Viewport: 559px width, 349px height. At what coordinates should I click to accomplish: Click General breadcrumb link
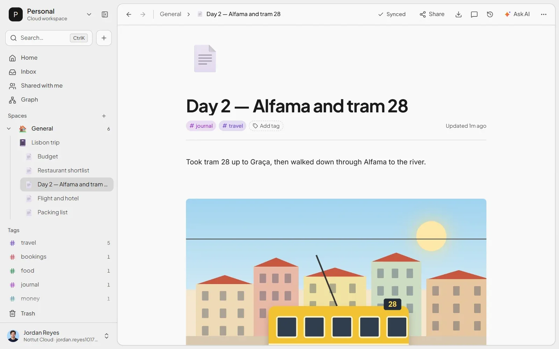point(170,14)
